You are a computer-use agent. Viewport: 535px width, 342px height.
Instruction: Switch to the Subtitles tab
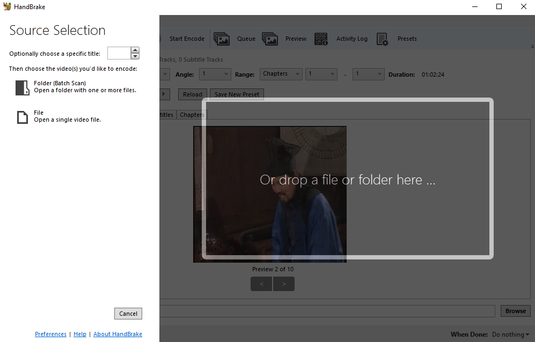pos(167,115)
